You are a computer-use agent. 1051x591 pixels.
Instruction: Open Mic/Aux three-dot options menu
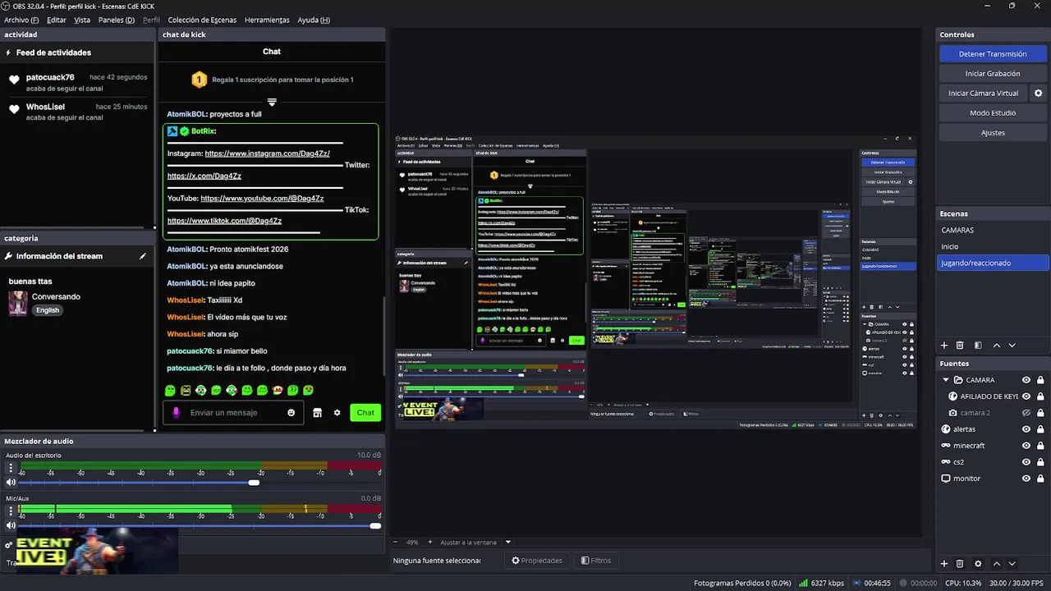[x=11, y=511]
